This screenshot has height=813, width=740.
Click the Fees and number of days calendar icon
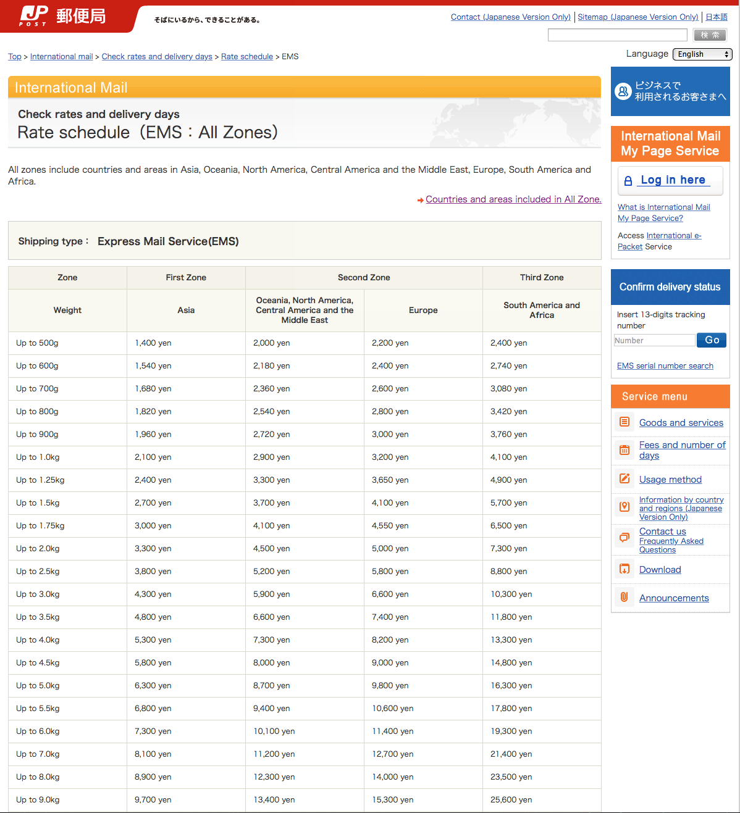624,450
